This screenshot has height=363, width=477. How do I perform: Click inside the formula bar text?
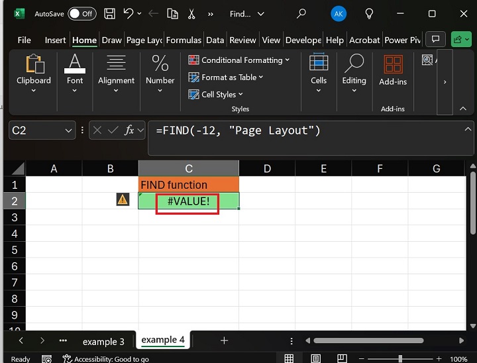298,130
